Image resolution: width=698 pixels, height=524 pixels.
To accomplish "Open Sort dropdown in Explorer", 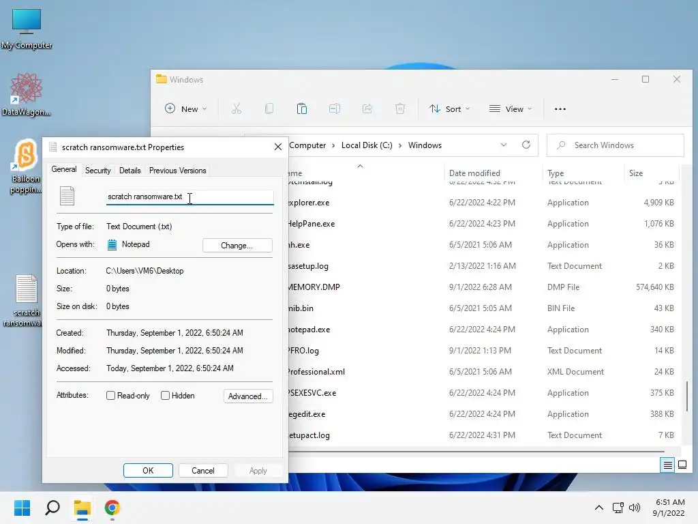I will click(450, 108).
